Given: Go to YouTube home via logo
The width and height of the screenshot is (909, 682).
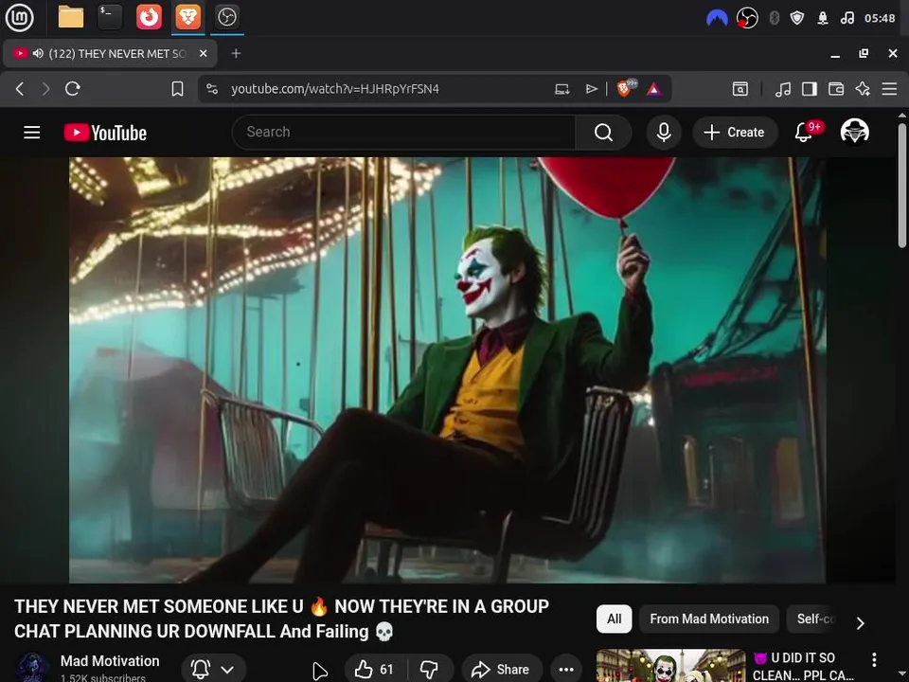Looking at the screenshot, I should click(x=105, y=133).
